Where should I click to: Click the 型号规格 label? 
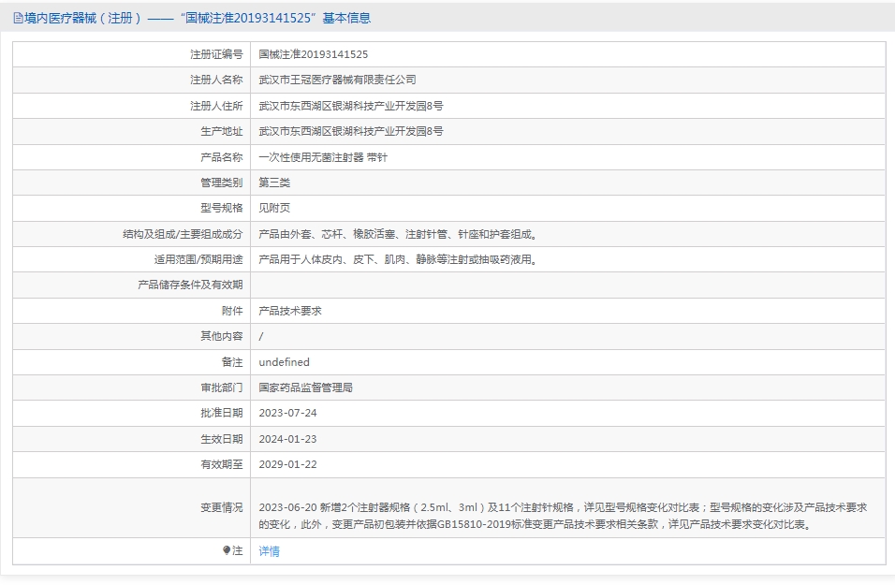click(x=222, y=208)
